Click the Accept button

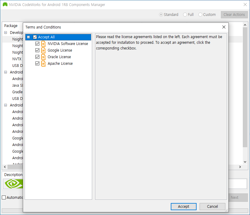click(183, 207)
